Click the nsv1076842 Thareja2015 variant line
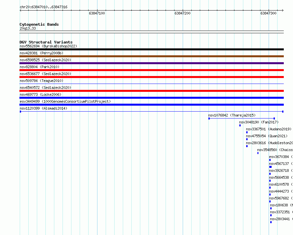This screenshot has width=293, height=235. click(x=242, y=118)
